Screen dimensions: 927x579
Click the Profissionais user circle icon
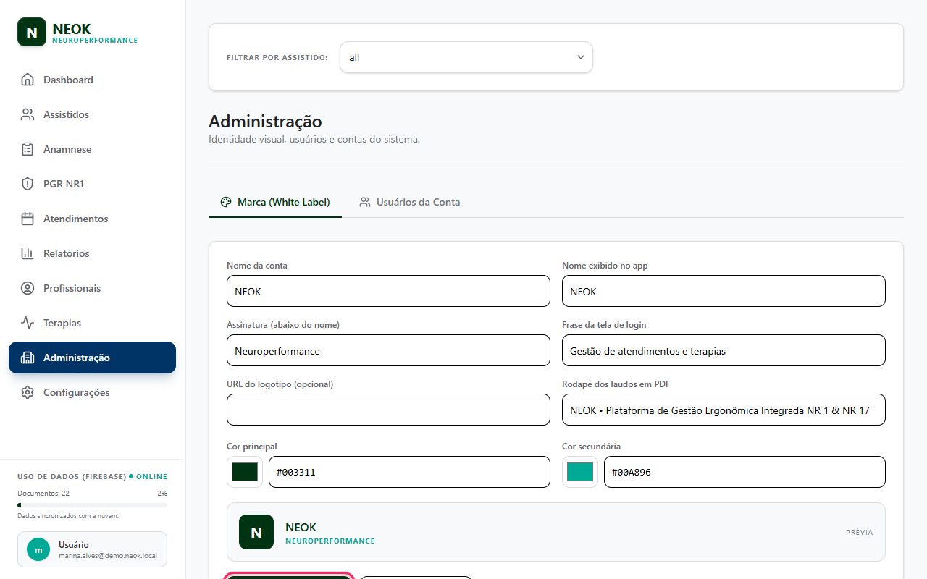pyautogui.click(x=28, y=288)
